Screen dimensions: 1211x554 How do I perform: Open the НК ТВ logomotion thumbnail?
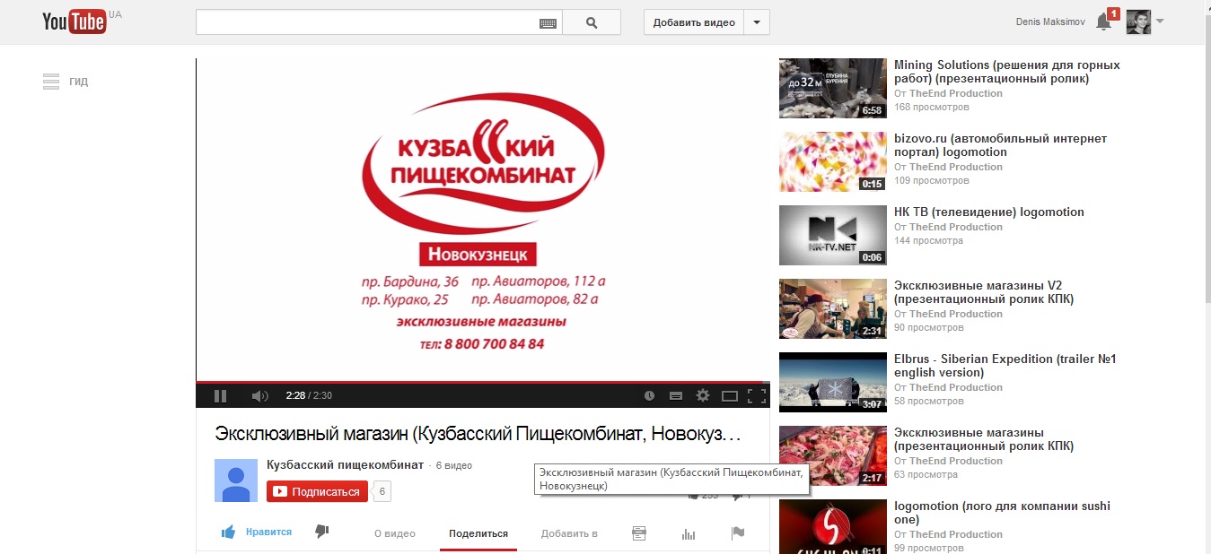(x=833, y=235)
